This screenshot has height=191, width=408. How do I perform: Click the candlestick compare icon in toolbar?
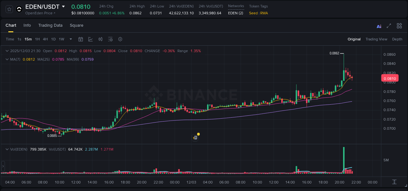click(100, 39)
